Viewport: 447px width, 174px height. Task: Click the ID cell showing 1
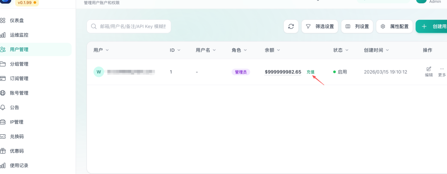point(171,72)
